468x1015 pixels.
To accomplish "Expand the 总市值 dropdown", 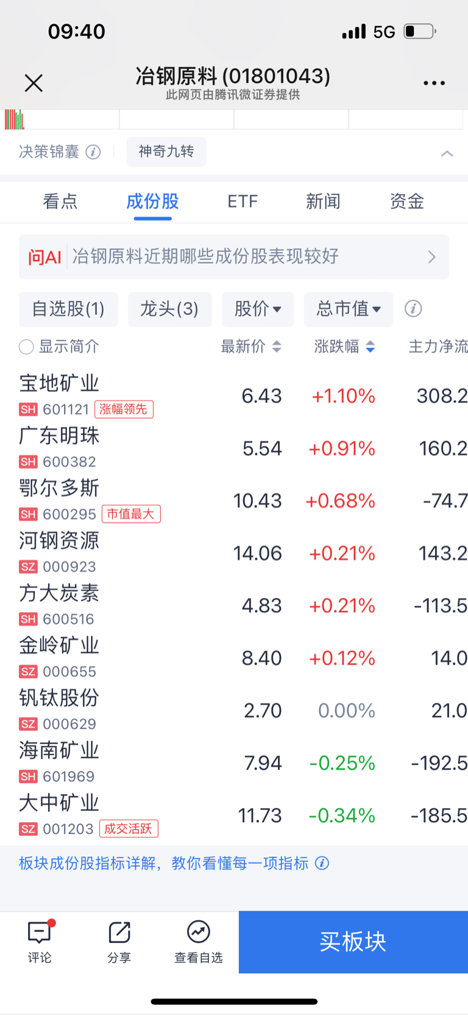I will pos(349,309).
